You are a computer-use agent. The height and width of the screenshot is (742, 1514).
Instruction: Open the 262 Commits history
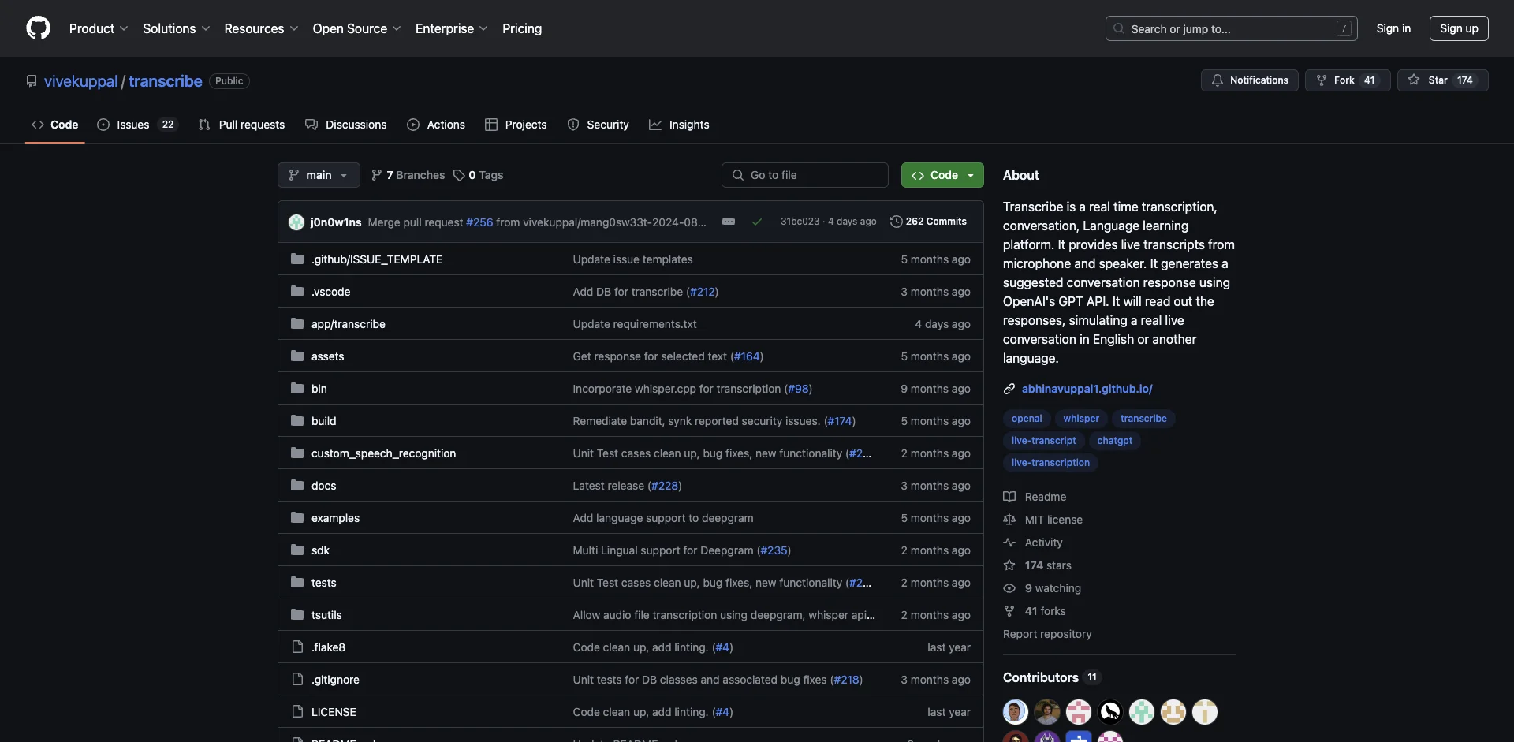point(928,222)
